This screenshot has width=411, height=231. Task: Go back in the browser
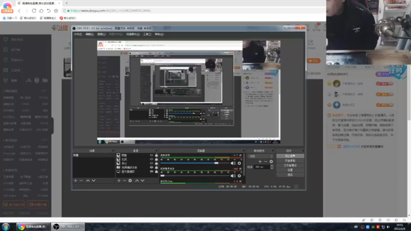click(x=20, y=11)
